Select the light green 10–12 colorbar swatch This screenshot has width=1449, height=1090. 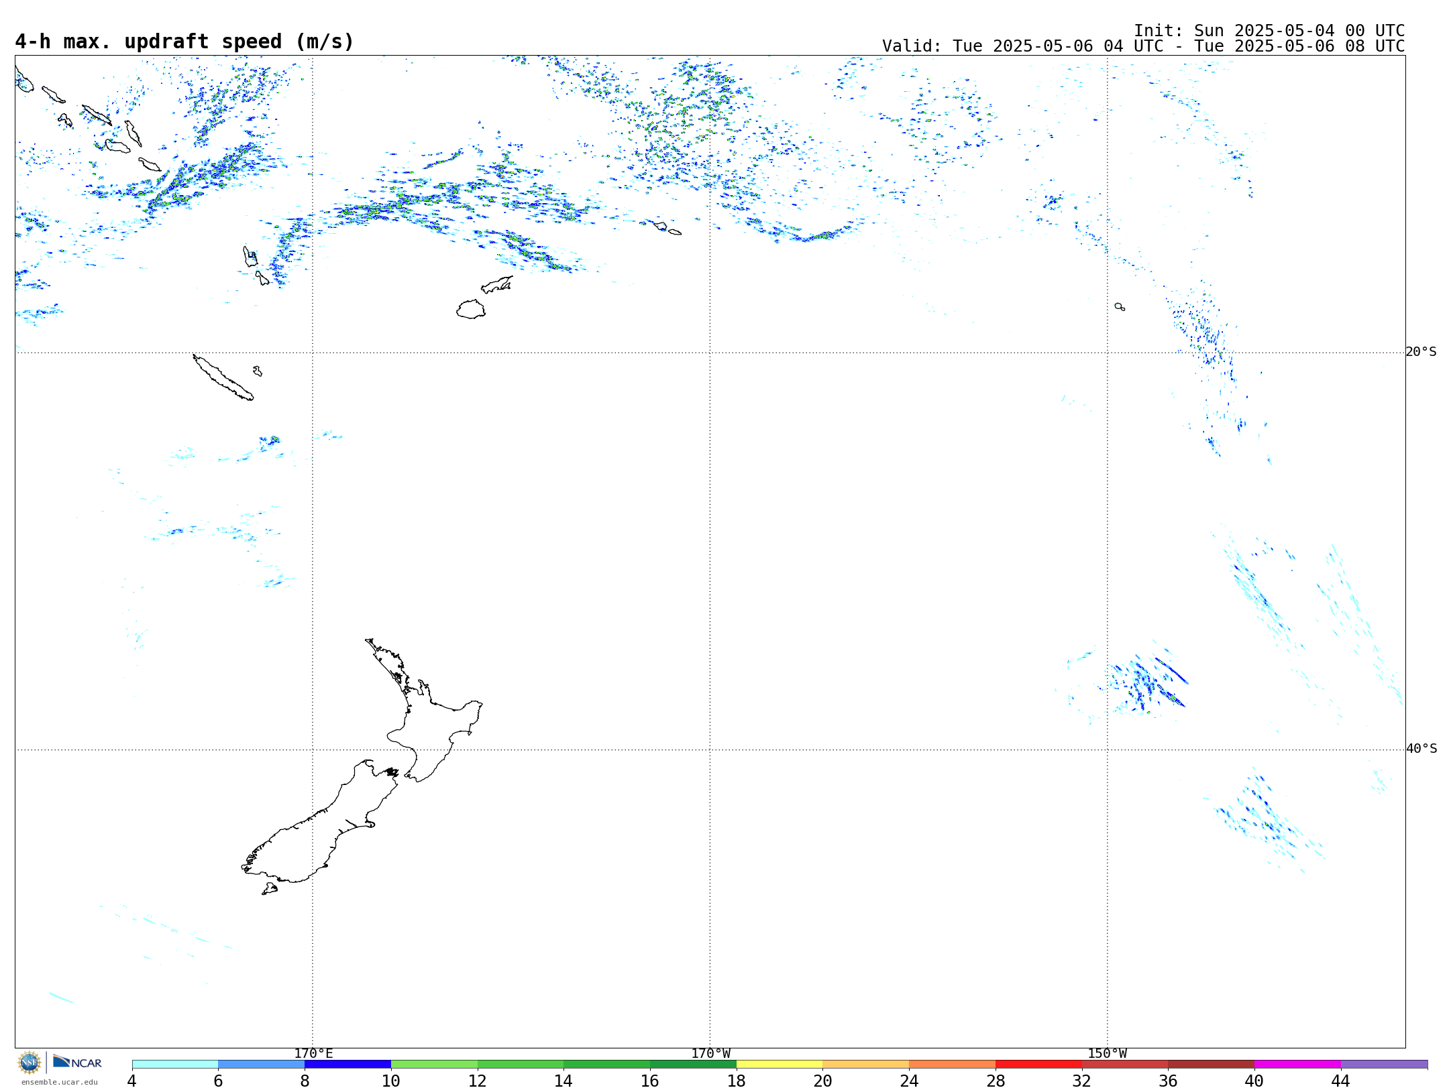click(x=434, y=1064)
